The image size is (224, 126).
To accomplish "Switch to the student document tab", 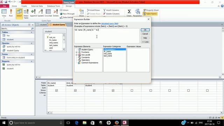I will point(42,25).
